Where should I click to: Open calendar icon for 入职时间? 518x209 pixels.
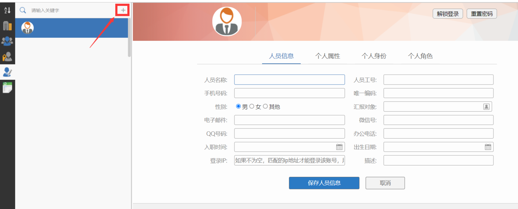tap(339, 147)
